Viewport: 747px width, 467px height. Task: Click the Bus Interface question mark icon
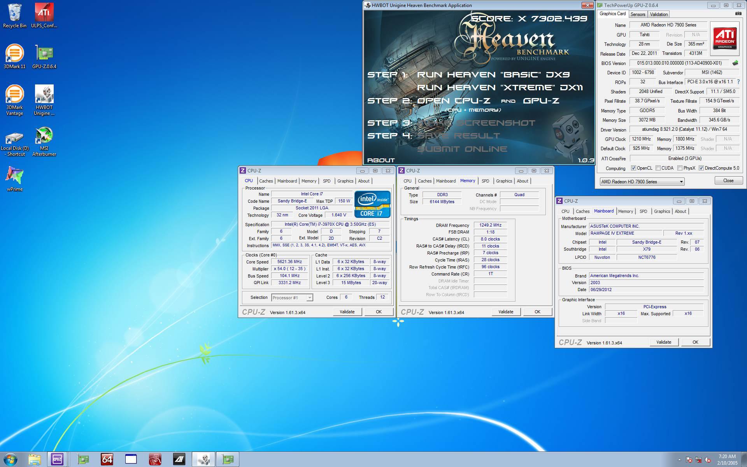coord(738,82)
